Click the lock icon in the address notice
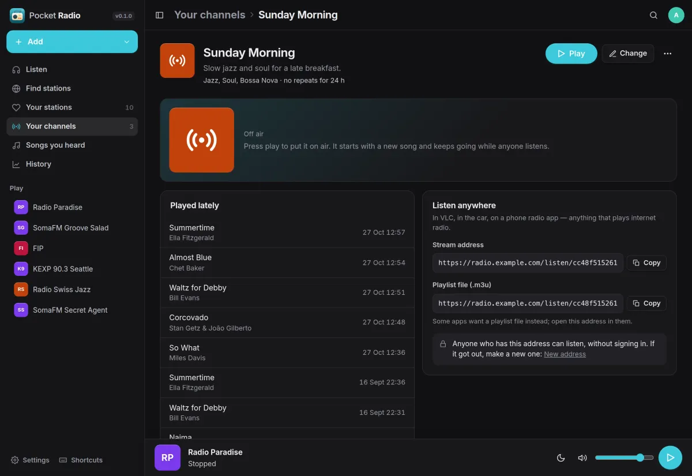This screenshot has width=692, height=476. (x=443, y=344)
